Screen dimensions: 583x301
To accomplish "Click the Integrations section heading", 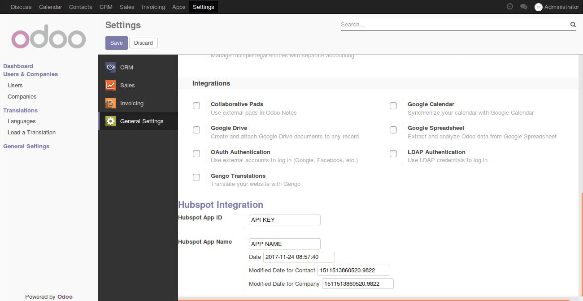I will click(x=211, y=83).
